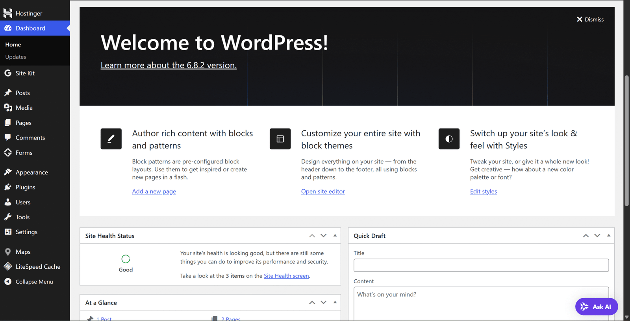Open Media library icon in sidebar
The width and height of the screenshot is (630, 321).
coord(8,108)
